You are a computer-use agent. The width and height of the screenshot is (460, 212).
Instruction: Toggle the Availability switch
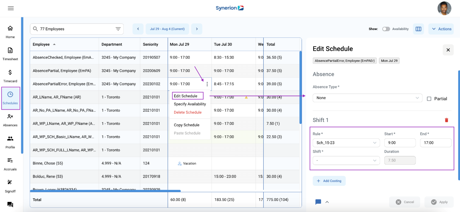386,29
